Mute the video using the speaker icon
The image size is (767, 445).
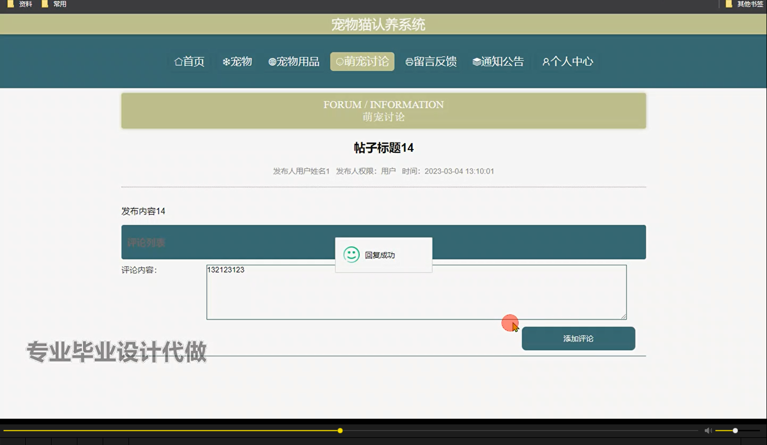click(708, 430)
